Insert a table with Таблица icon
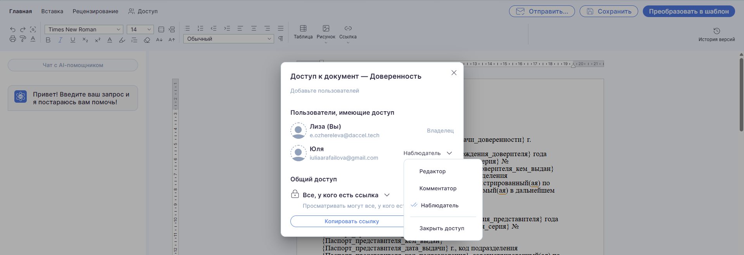The width and height of the screenshot is (744, 255). [x=303, y=32]
